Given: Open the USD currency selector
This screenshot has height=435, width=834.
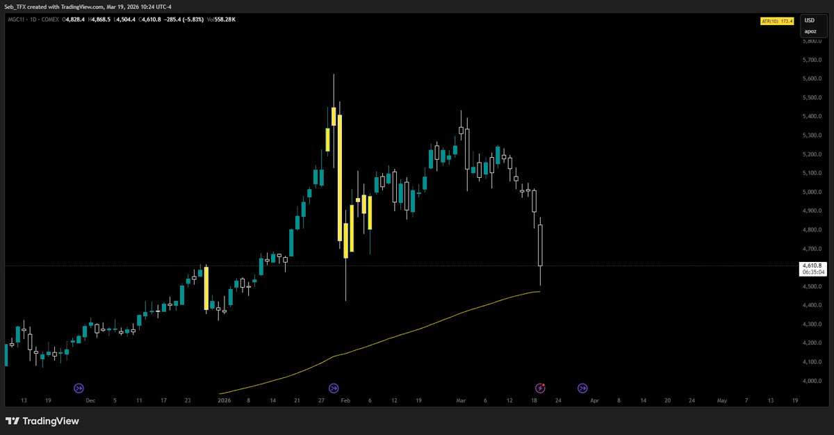Looking at the screenshot, I should [x=810, y=20].
